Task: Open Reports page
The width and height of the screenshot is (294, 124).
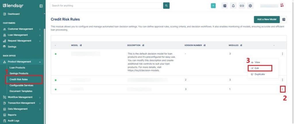Action: [12, 115]
